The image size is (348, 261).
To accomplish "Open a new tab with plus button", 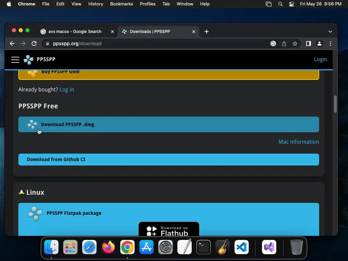I will pos(207,32).
